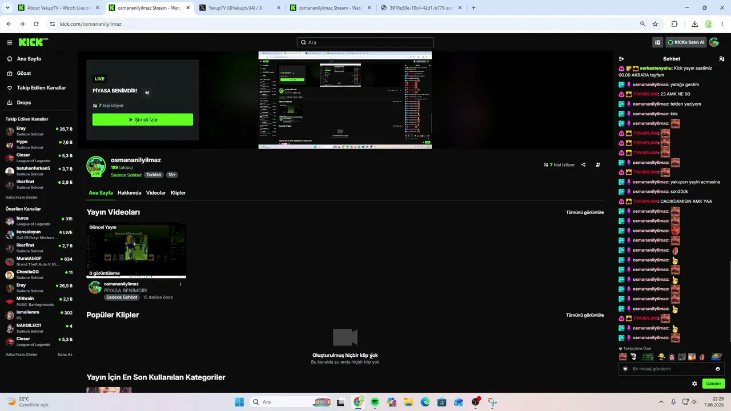
Task: Open batuhanfurkan5 channel in sidebar
Action: (39, 171)
